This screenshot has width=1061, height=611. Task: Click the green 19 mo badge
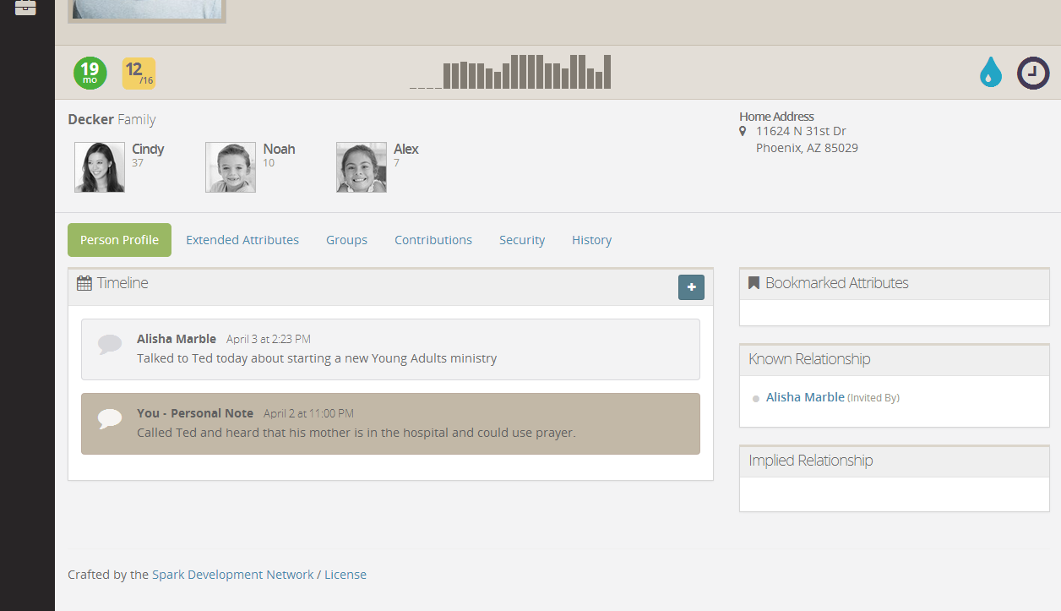90,73
